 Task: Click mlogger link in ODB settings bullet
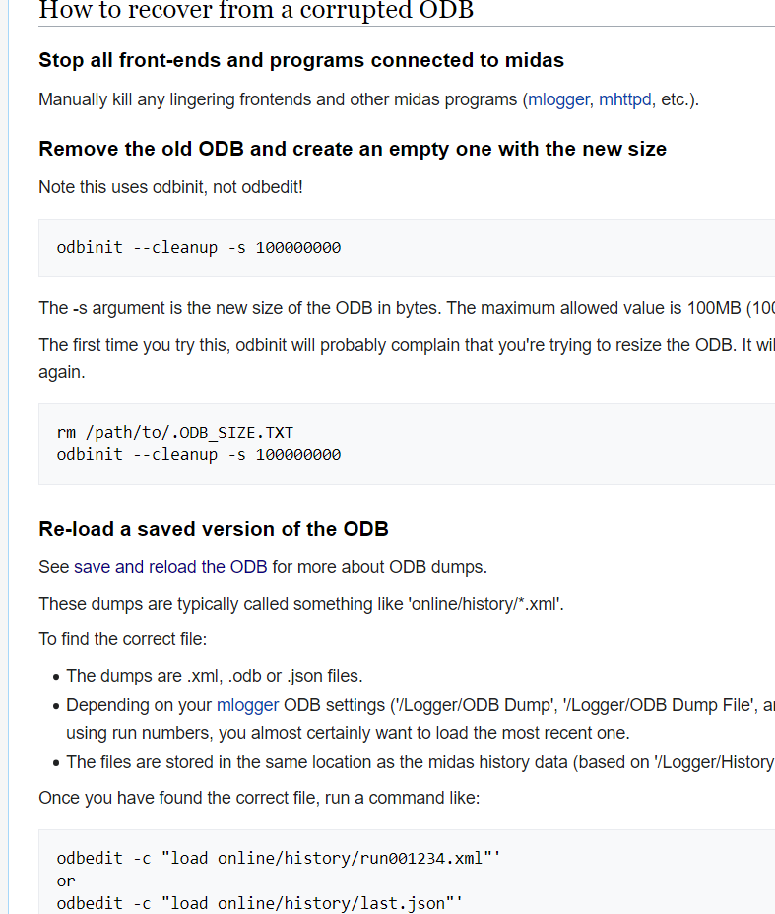tap(248, 705)
